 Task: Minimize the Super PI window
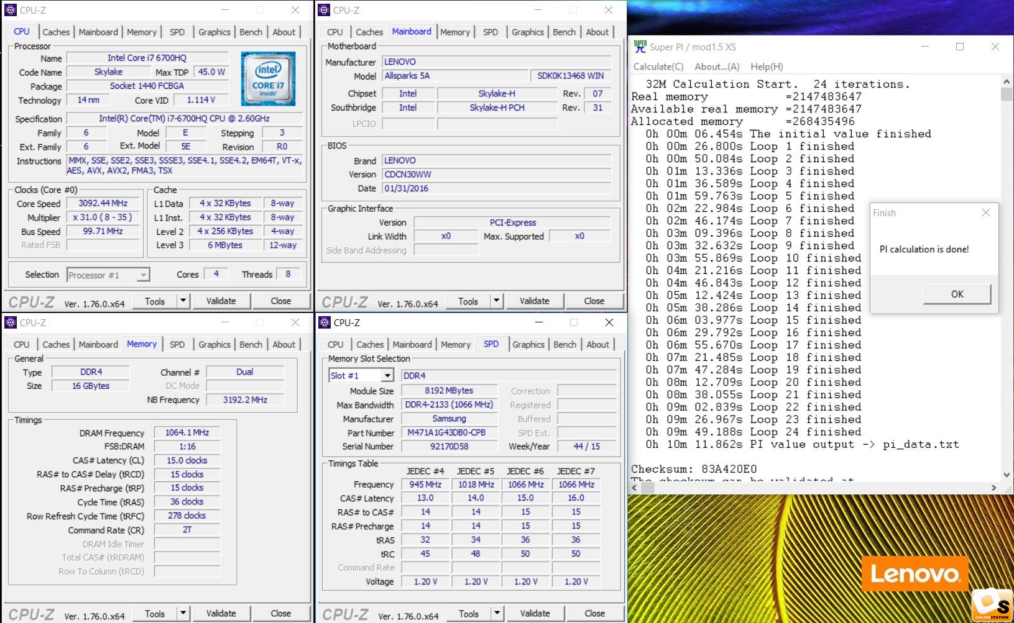point(926,47)
